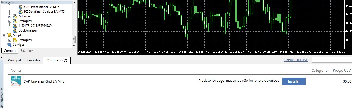The image size is (352, 108).
Task: Close the toolbox panel with its X
Action: point(2,57)
